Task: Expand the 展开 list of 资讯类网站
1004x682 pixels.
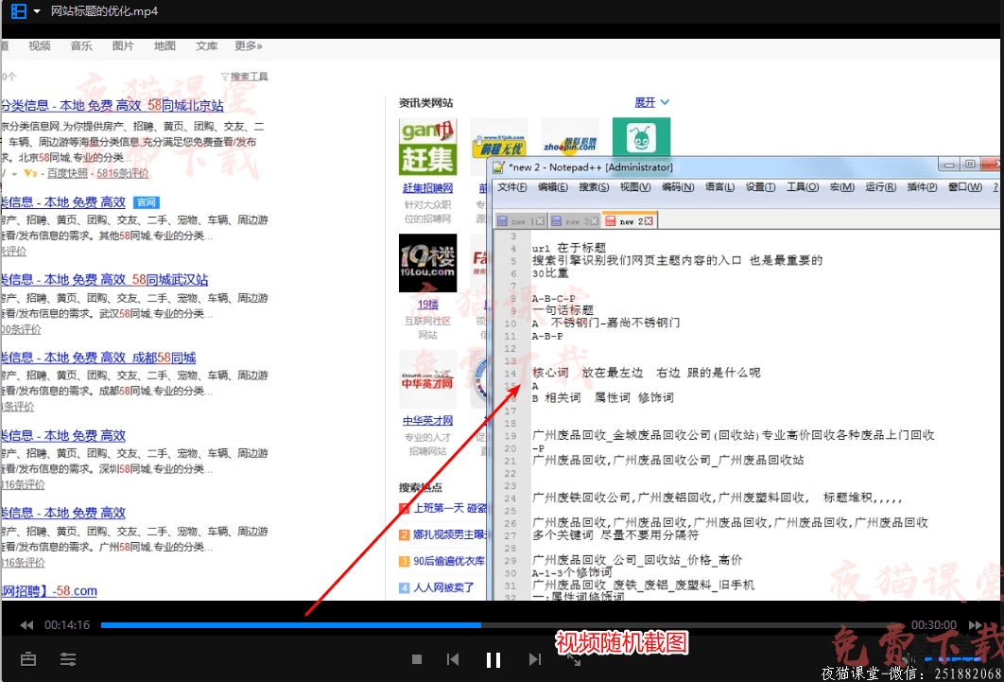Action: coord(651,102)
